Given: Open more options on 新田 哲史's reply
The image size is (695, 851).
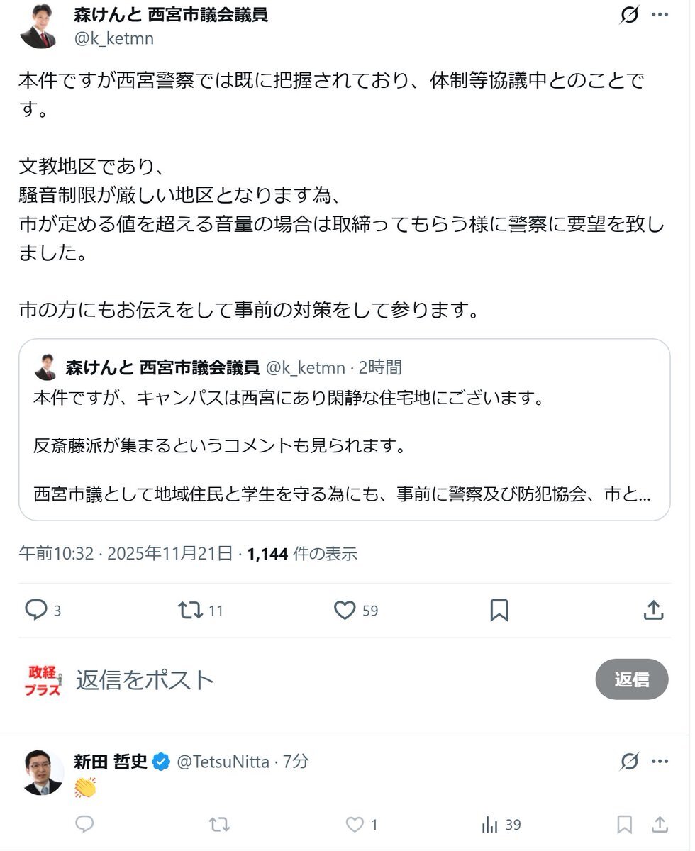Looking at the screenshot, I should coord(660,762).
